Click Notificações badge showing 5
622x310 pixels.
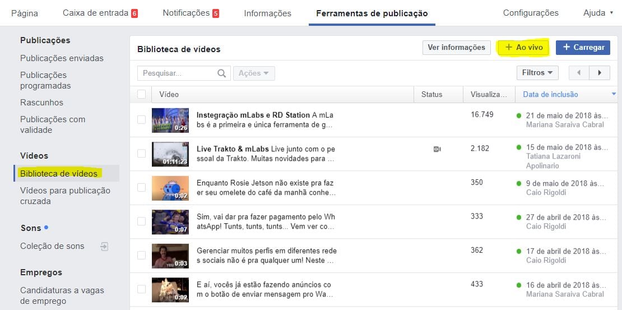pos(216,13)
